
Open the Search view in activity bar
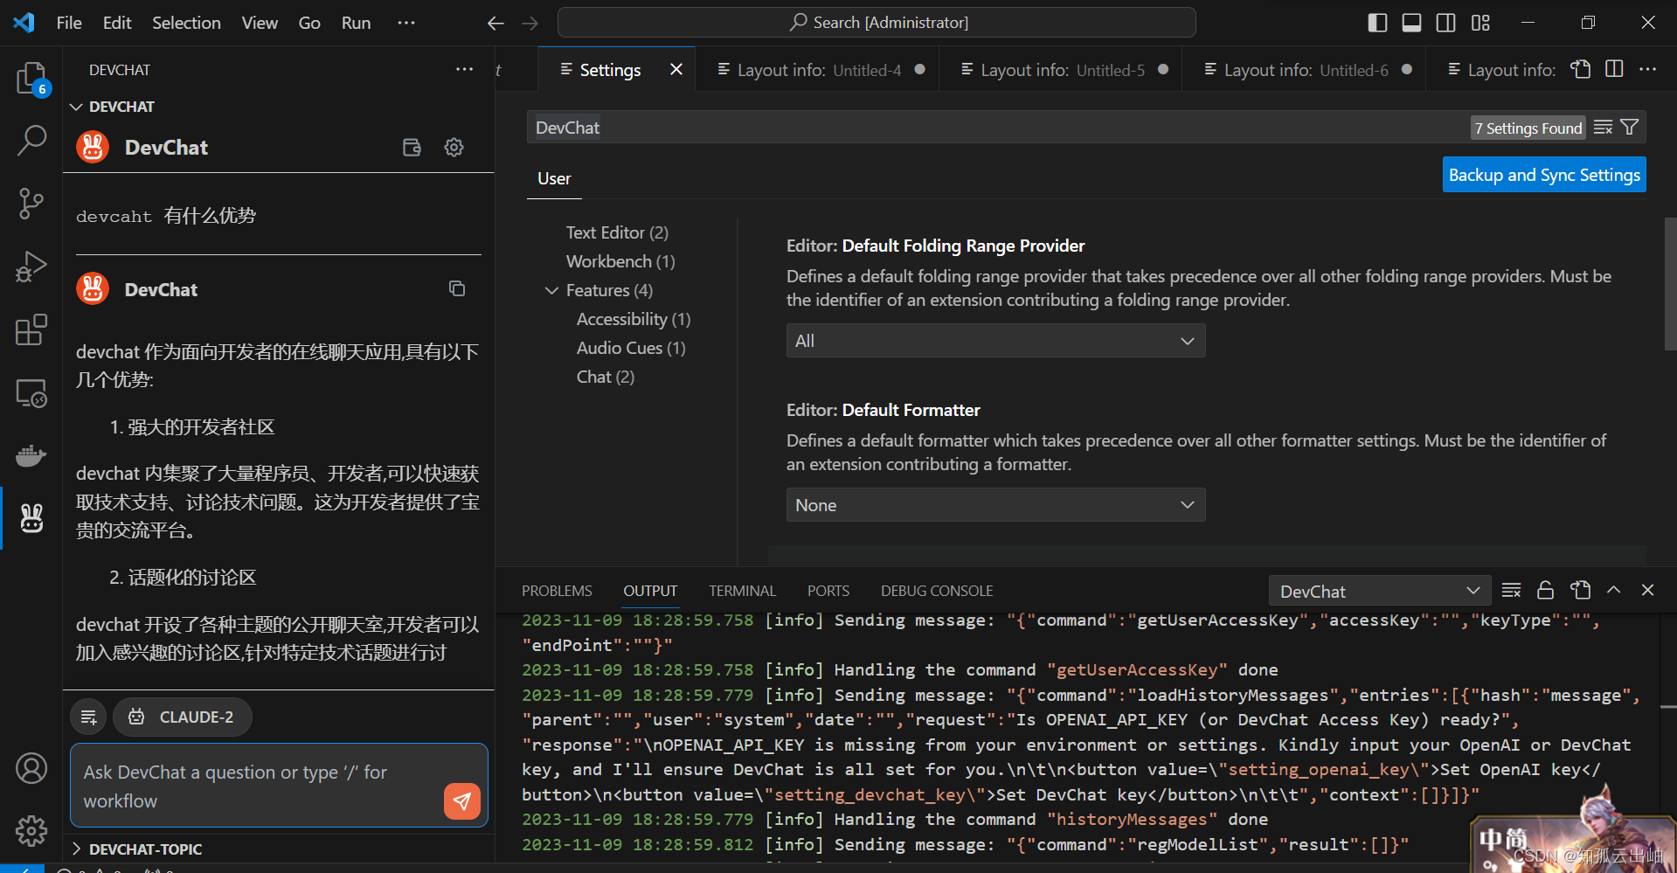click(31, 140)
